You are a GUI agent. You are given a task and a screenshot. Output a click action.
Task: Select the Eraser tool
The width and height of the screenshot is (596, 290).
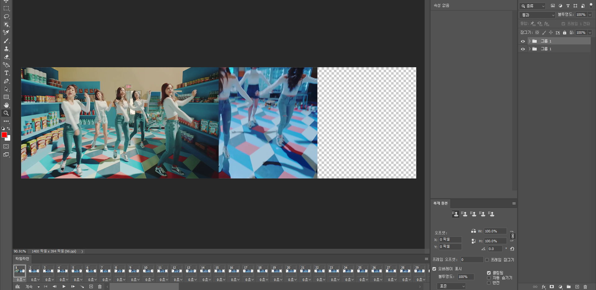6,57
